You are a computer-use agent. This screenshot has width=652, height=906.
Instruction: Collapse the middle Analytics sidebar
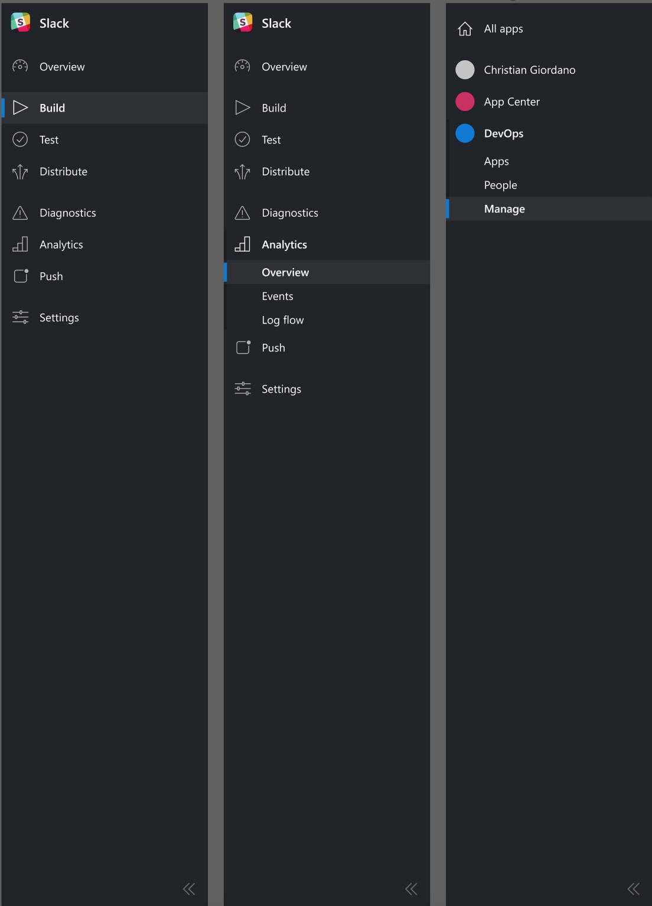[x=411, y=889]
